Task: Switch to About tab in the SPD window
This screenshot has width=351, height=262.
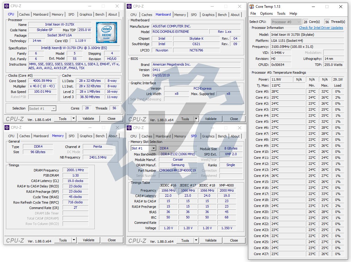Action: click(235, 136)
